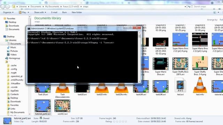Select Super Sheffy Bros 100%.avi file
This screenshot has height=125, width=223.
click(180, 66)
